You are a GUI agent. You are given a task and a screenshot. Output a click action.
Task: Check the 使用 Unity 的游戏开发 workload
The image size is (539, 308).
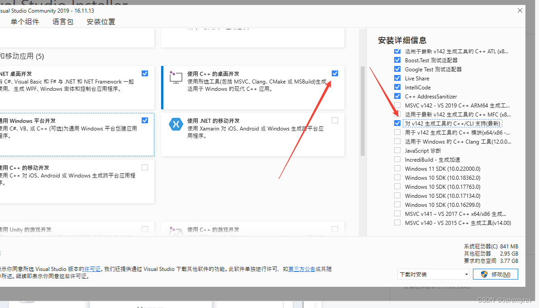coord(145,229)
